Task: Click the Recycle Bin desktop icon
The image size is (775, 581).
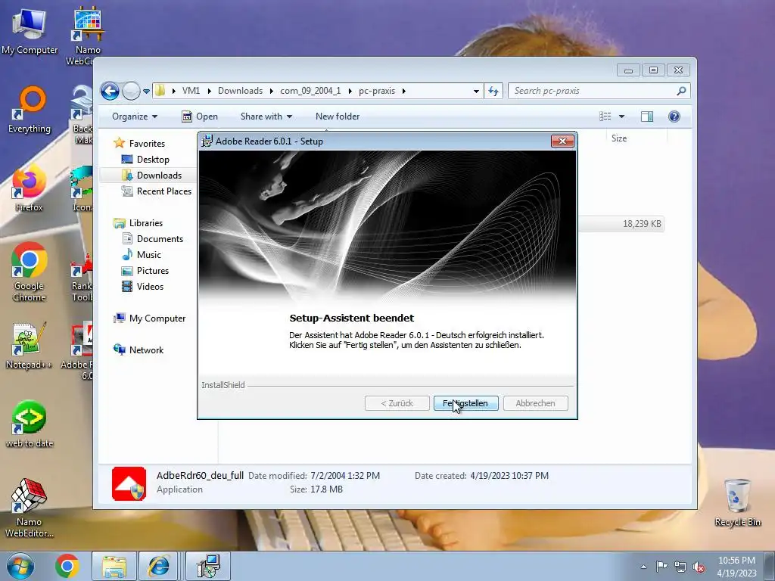Action: pyautogui.click(x=737, y=503)
